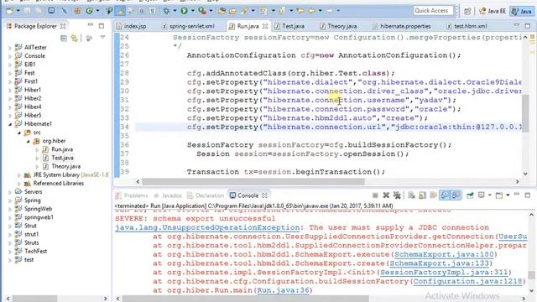Image resolution: width=537 pixels, height=302 pixels.
Task: Expand the Hiber1 project
Action: (x=10, y=91)
